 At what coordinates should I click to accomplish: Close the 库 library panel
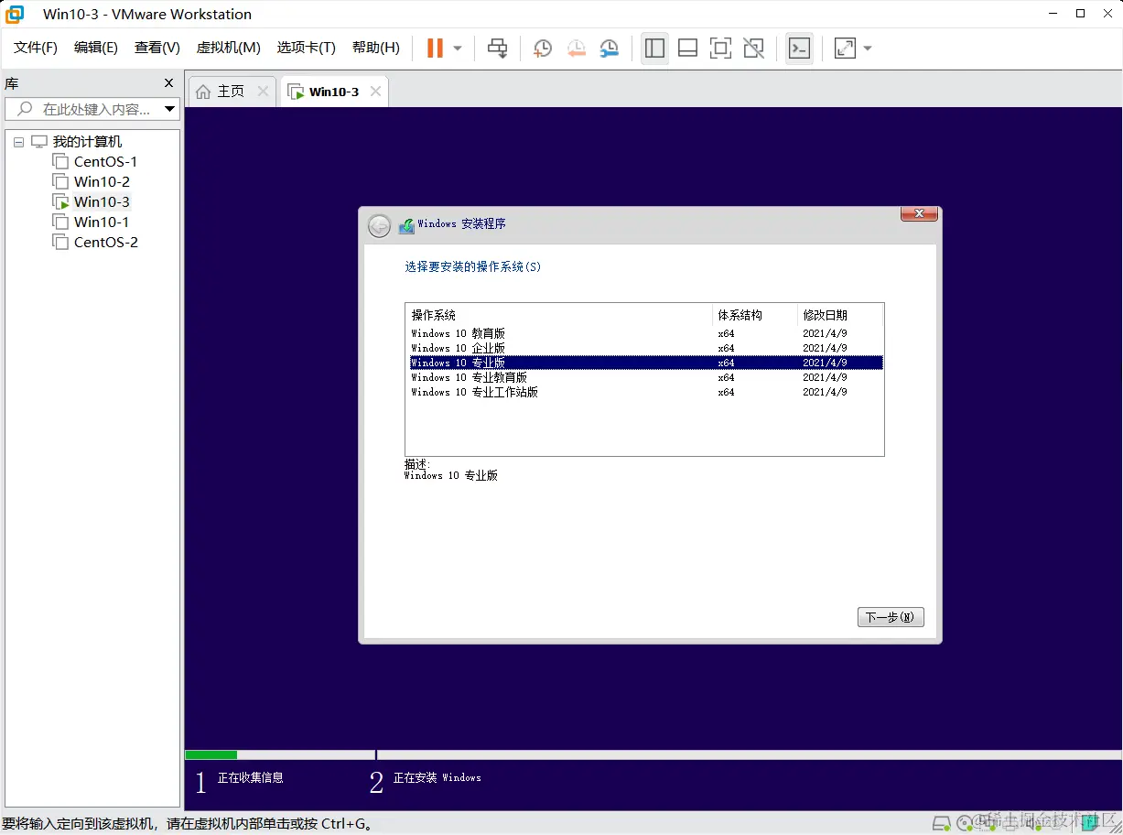(168, 83)
